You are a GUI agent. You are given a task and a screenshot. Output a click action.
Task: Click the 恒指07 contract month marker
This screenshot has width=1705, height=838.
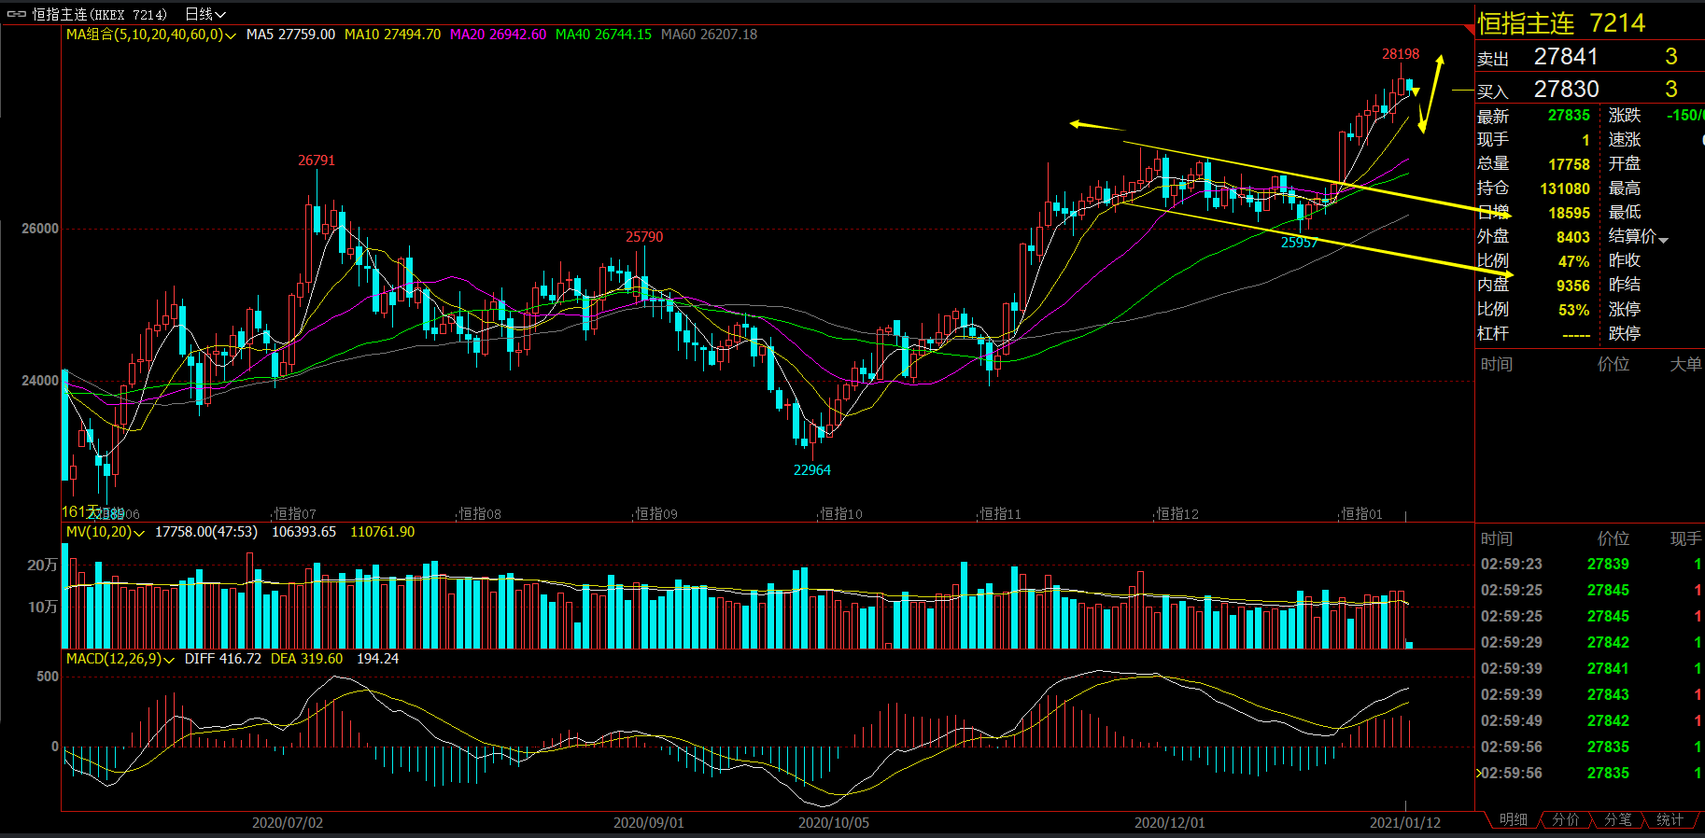pyautogui.click(x=295, y=514)
